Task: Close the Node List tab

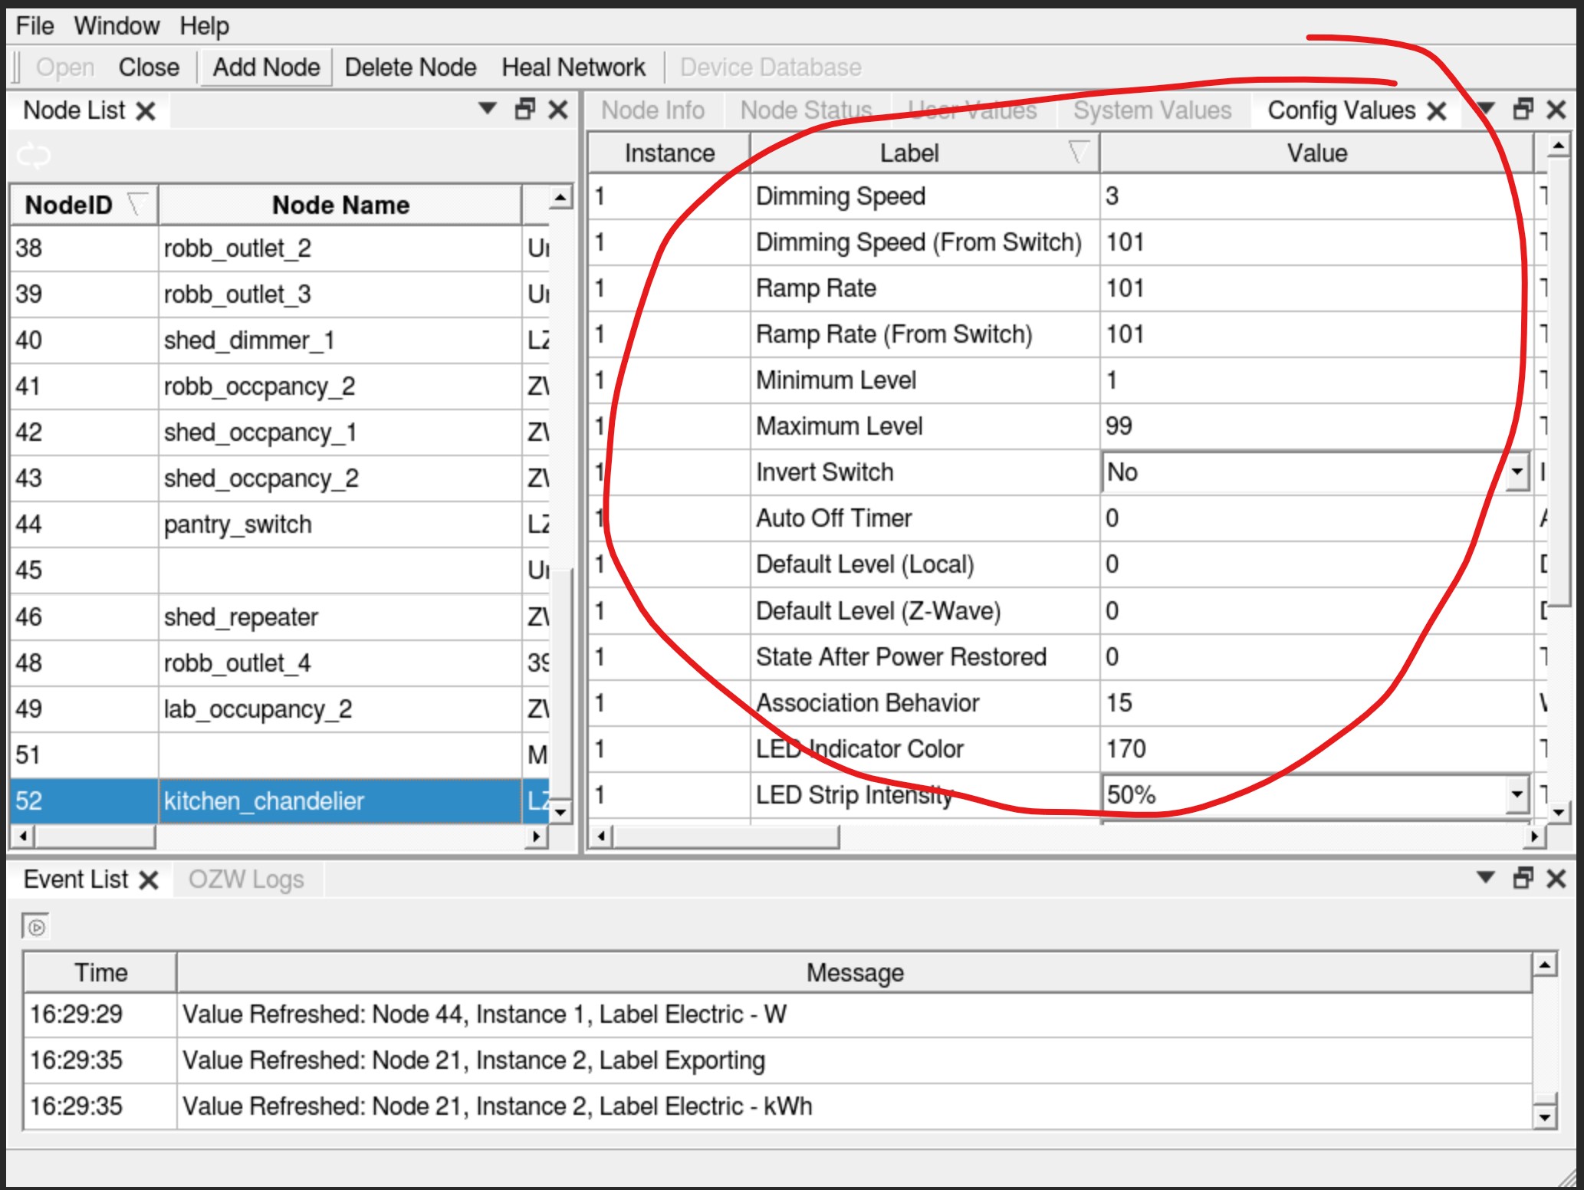Action: pos(146,111)
